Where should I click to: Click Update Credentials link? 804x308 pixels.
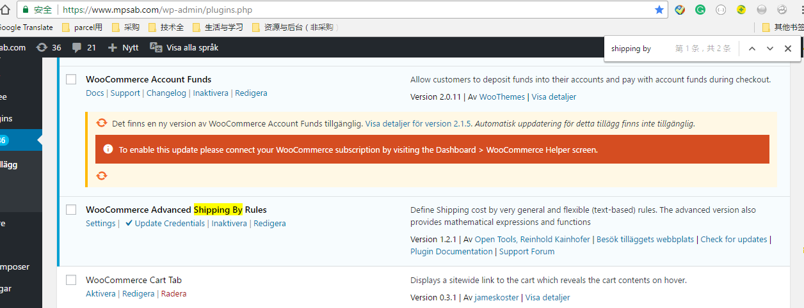coord(170,224)
